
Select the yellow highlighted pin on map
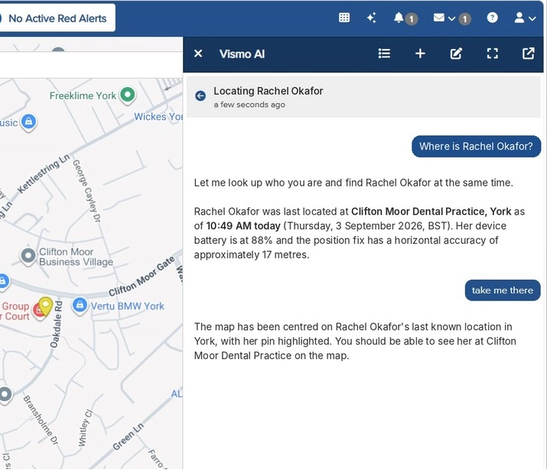point(45,306)
